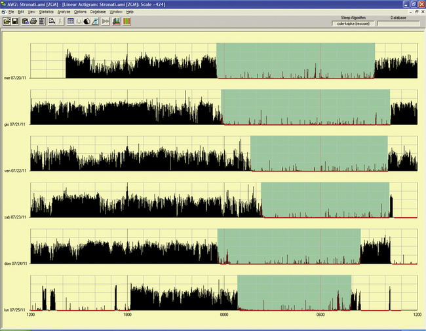The height and width of the screenshot is (331, 426).
Task: Click the green sleep interval on mer 07/20/11
Action: [295, 56]
